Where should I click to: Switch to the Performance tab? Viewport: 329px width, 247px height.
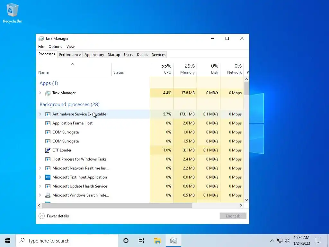(x=70, y=55)
